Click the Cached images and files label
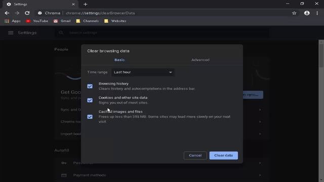 [120, 112]
